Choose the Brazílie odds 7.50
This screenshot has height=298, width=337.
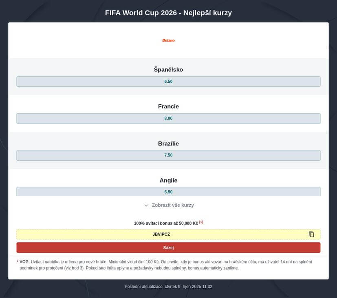pos(168,155)
